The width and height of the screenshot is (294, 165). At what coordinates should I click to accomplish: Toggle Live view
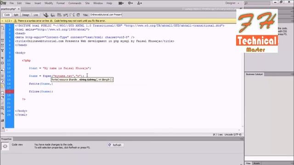(36, 15)
